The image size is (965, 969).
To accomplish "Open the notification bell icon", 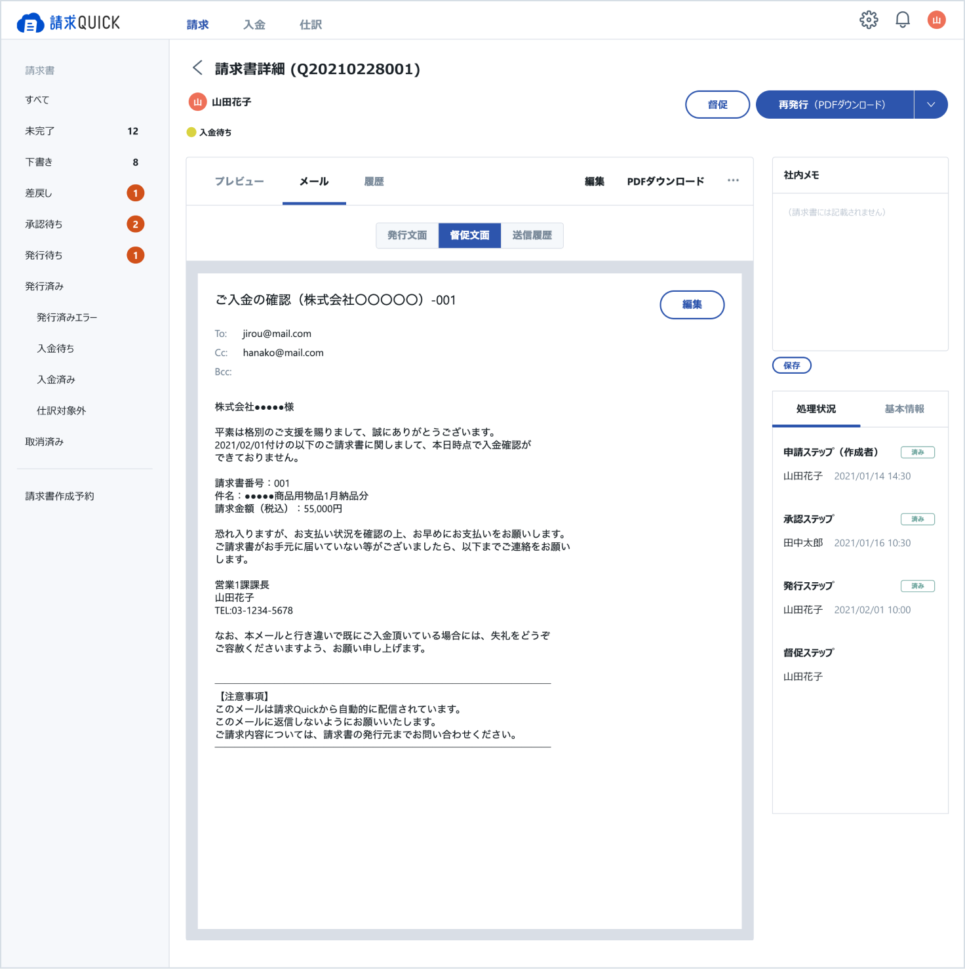I will pyautogui.click(x=903, y=20).
